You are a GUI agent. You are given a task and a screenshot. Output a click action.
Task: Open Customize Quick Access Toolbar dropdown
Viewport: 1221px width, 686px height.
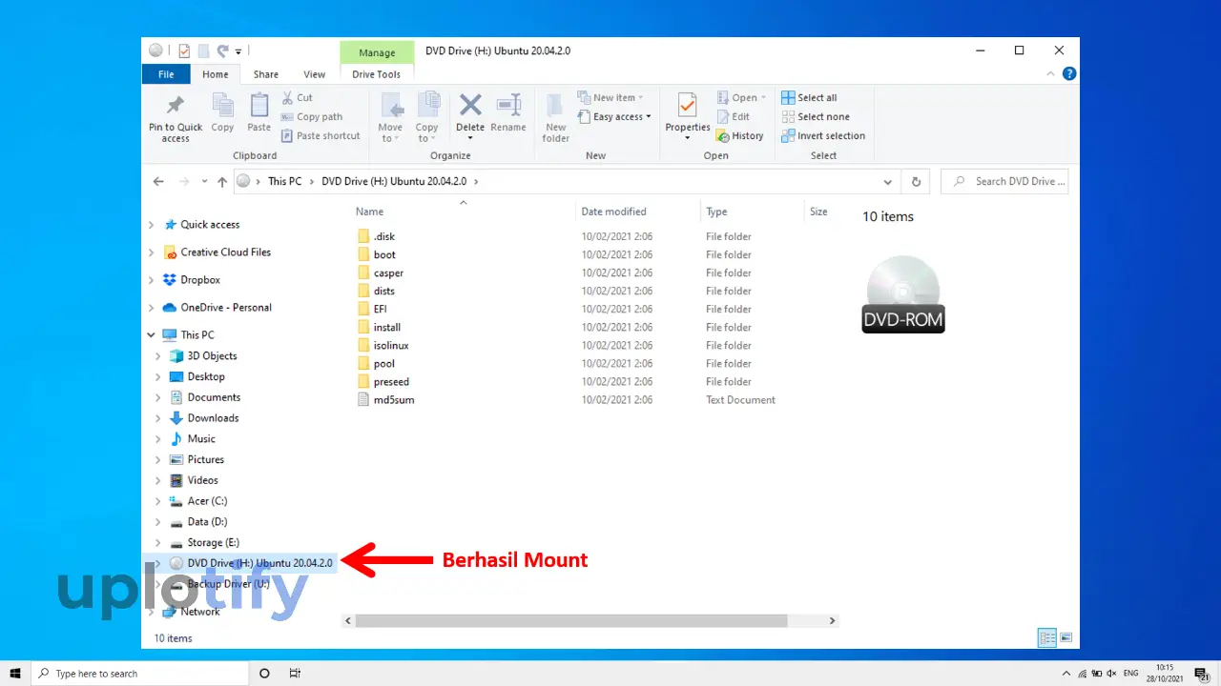238,51
